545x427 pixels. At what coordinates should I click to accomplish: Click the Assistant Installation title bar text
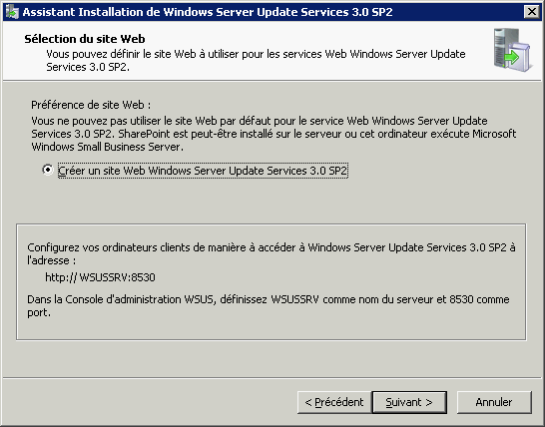208,12
